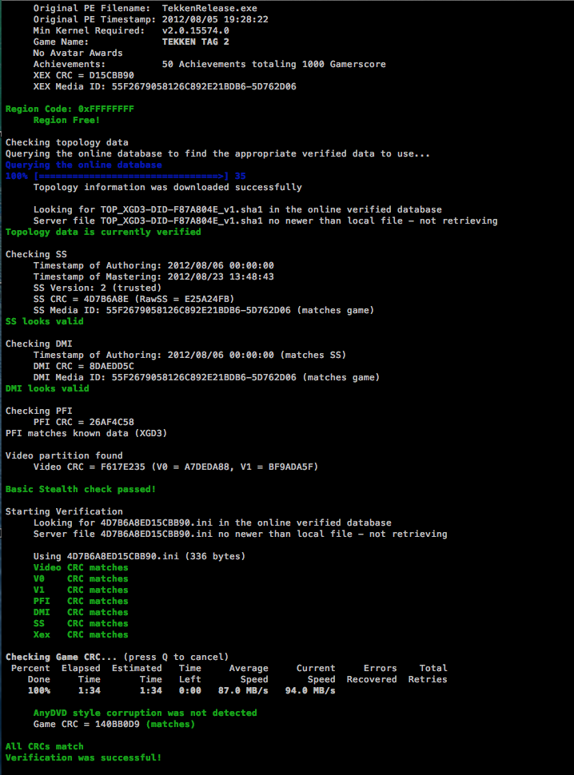Click the 'Starting Verification' line
The height and width of the screenshot is (775, 574).
click(64, 511)
